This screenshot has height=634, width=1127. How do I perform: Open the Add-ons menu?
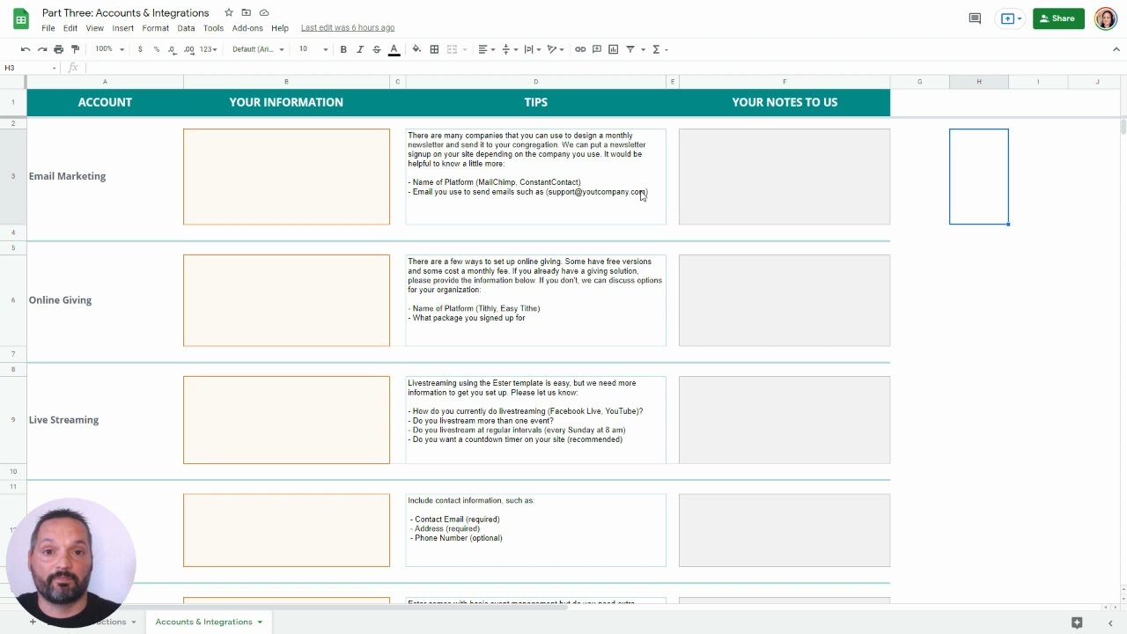point(247,28)
